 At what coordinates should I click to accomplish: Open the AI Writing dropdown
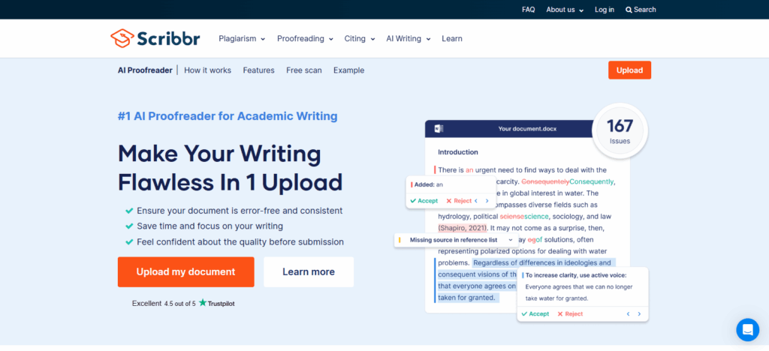point(408,38)
